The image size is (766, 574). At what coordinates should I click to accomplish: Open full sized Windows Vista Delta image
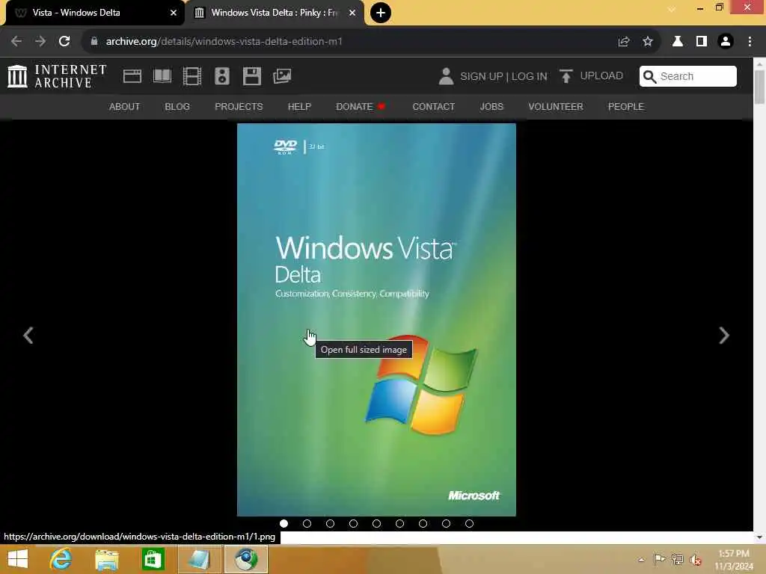pyautogui.click(x=376, y=320)
